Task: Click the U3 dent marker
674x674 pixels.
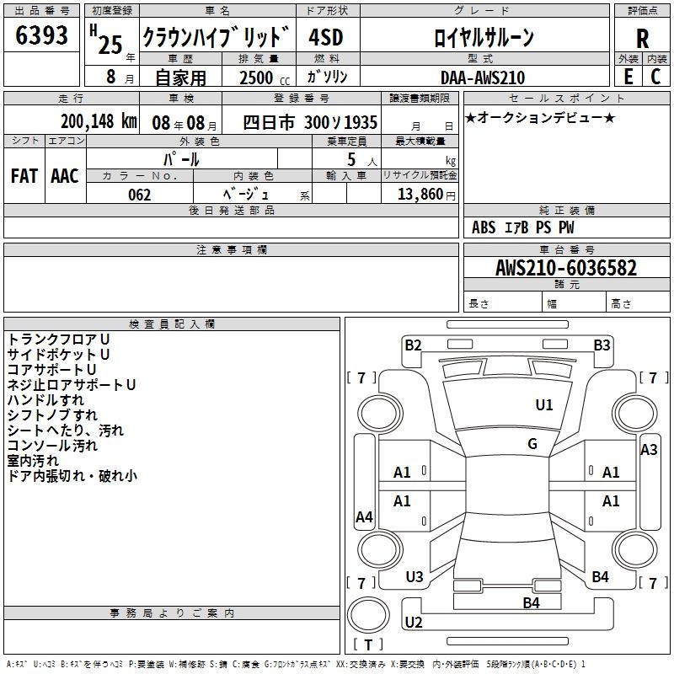Action: pos(414,577)
